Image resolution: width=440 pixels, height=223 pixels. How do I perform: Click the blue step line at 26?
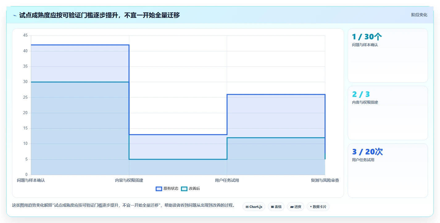point(276,94)
